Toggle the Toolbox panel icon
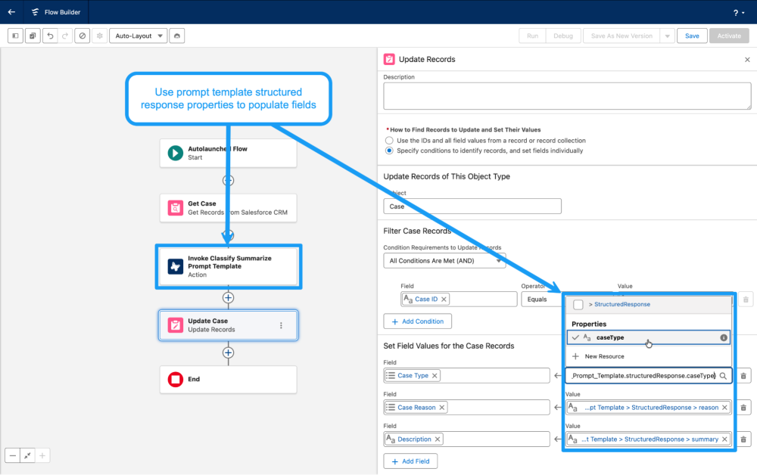This screenshot has height=475, width=757. [15, 36]
